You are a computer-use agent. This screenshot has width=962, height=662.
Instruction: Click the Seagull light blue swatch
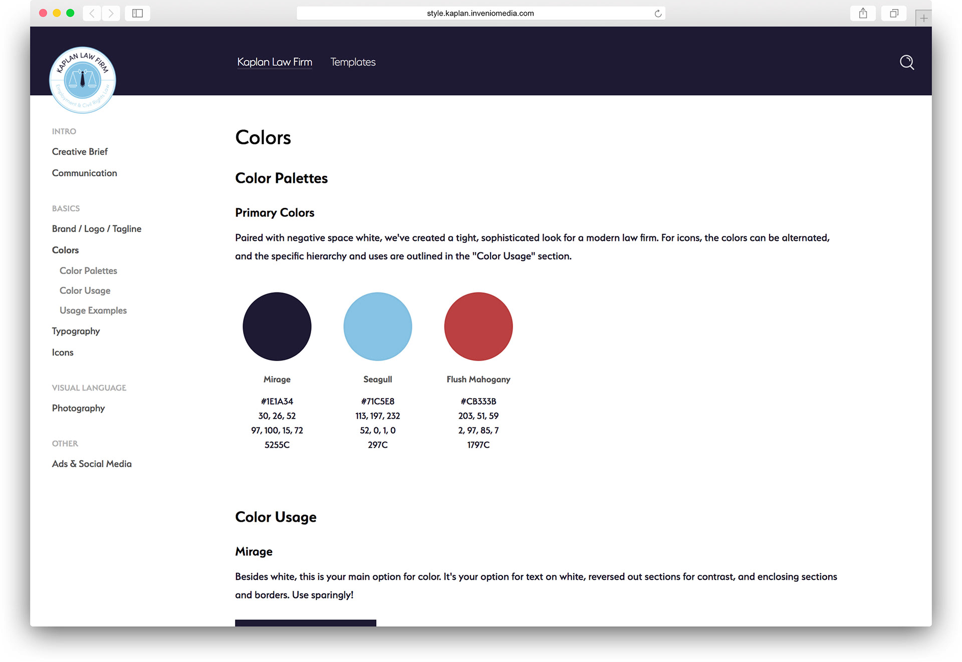click(378, 326)
